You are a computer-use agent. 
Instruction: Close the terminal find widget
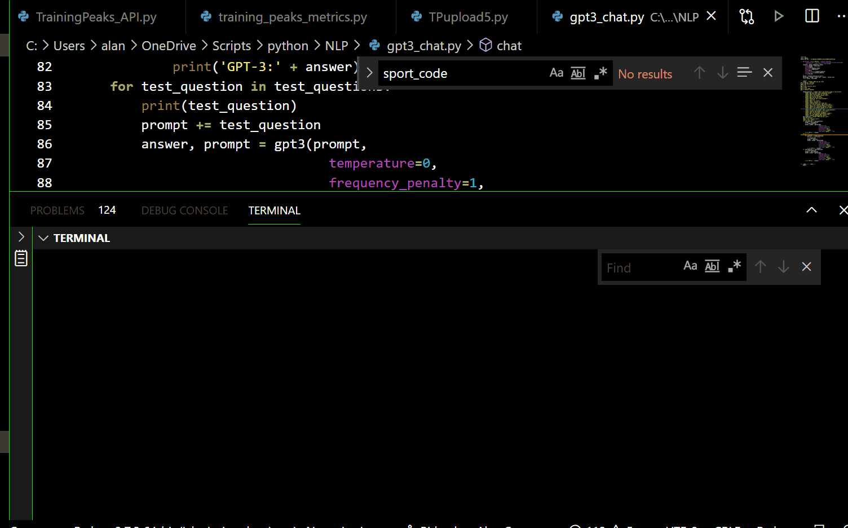coord(806,266)
